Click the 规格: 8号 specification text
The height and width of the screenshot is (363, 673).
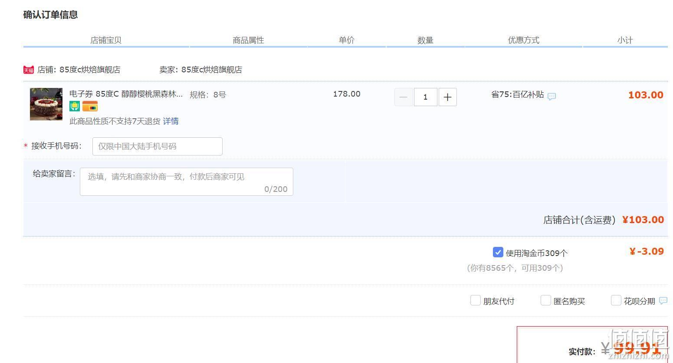click(x=208, y=94)
